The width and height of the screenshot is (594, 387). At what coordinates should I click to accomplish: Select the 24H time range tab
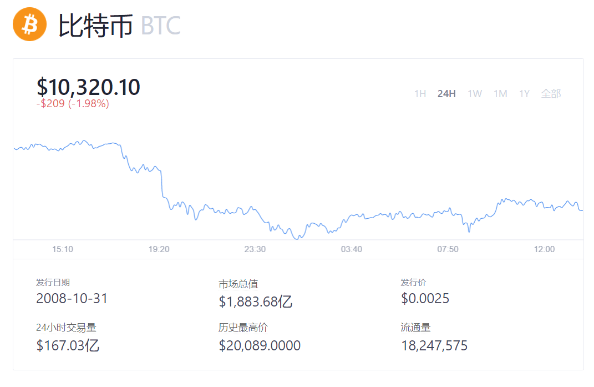446,94
